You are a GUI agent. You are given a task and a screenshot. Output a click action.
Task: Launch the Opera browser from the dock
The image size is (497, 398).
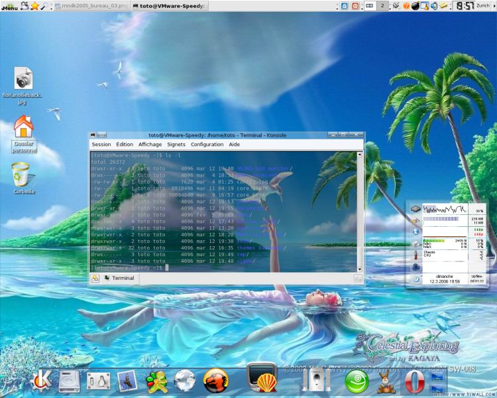point(414,381)
